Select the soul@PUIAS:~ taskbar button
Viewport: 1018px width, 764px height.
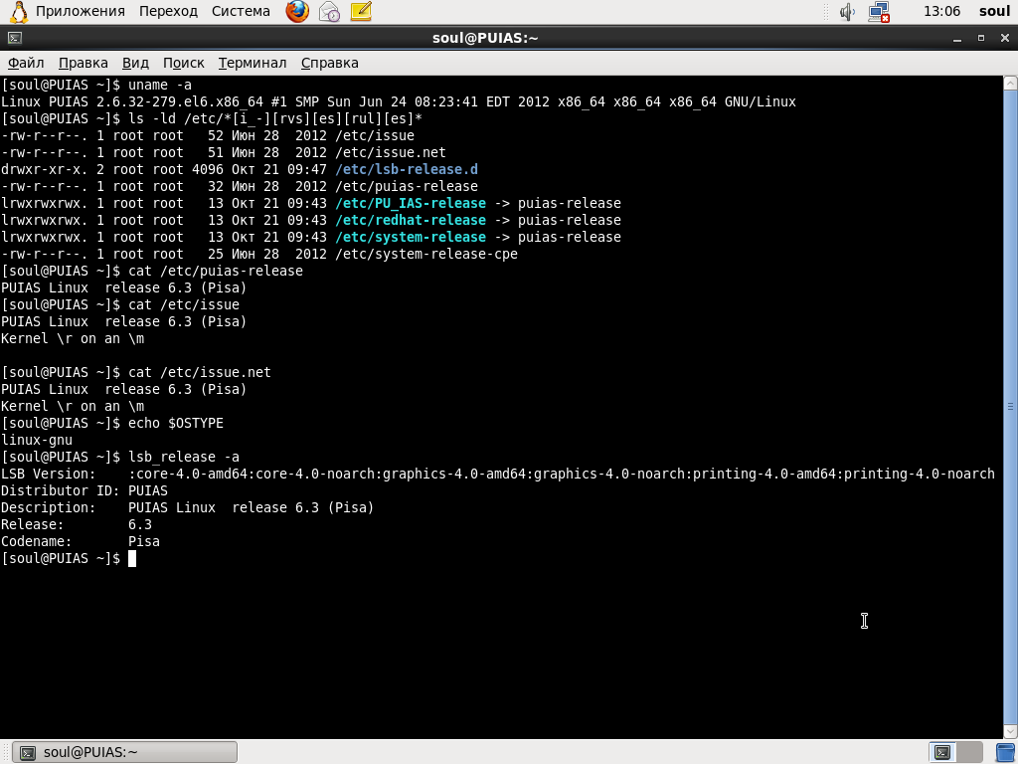[x=124, y=752]
